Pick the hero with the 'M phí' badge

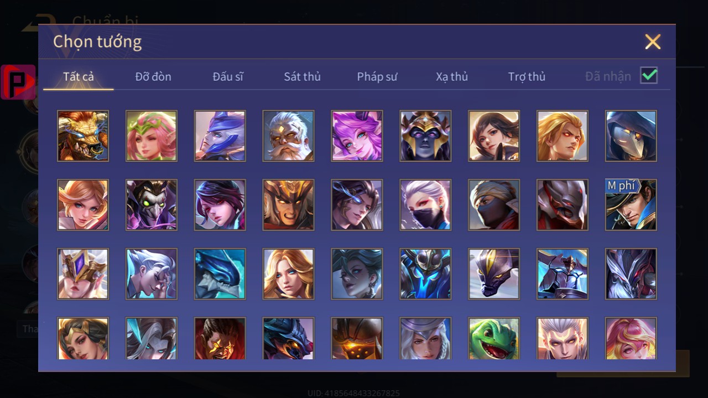[631, 205]
